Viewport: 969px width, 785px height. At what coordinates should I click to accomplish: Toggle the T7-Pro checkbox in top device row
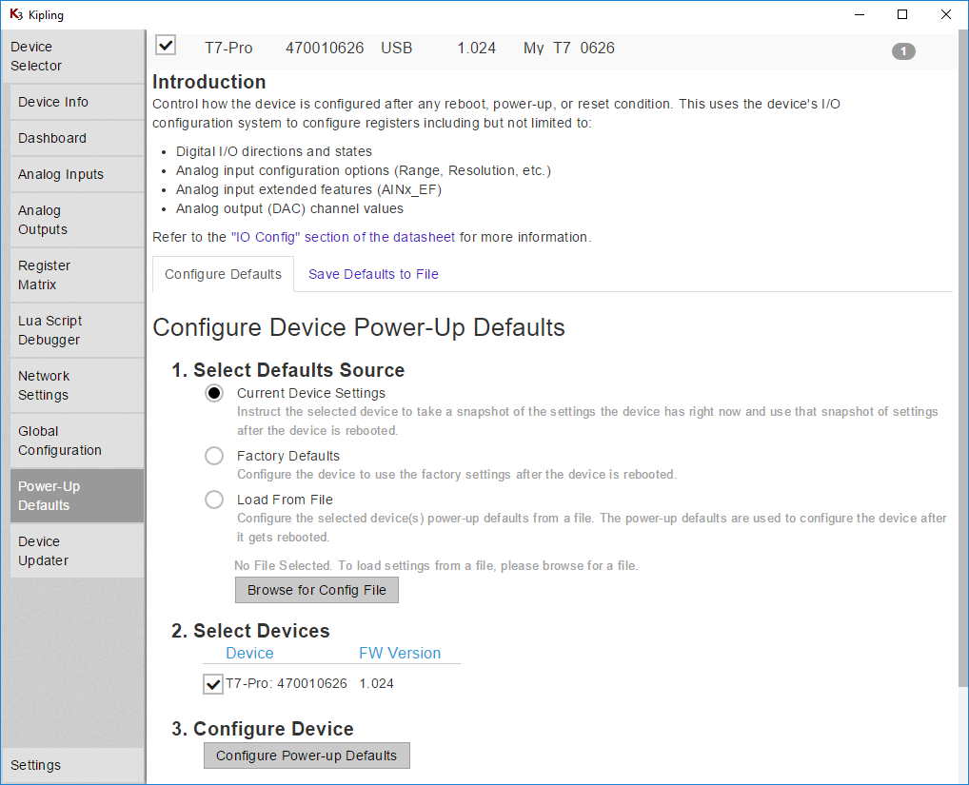pyautogui.click(x=166, y=46)
